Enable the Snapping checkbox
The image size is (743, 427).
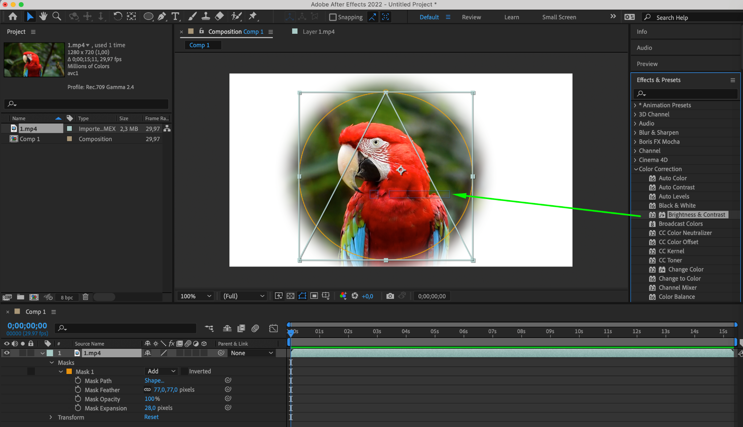coord(333,17)
